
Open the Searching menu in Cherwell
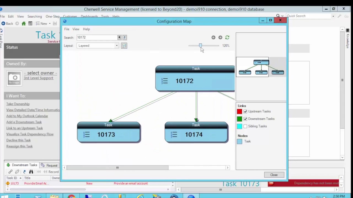[x=34, y=16]
